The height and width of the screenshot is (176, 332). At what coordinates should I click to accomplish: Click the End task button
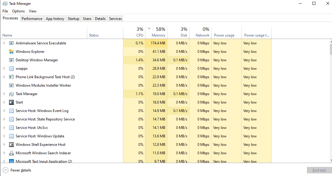click(x=319, y=170)
